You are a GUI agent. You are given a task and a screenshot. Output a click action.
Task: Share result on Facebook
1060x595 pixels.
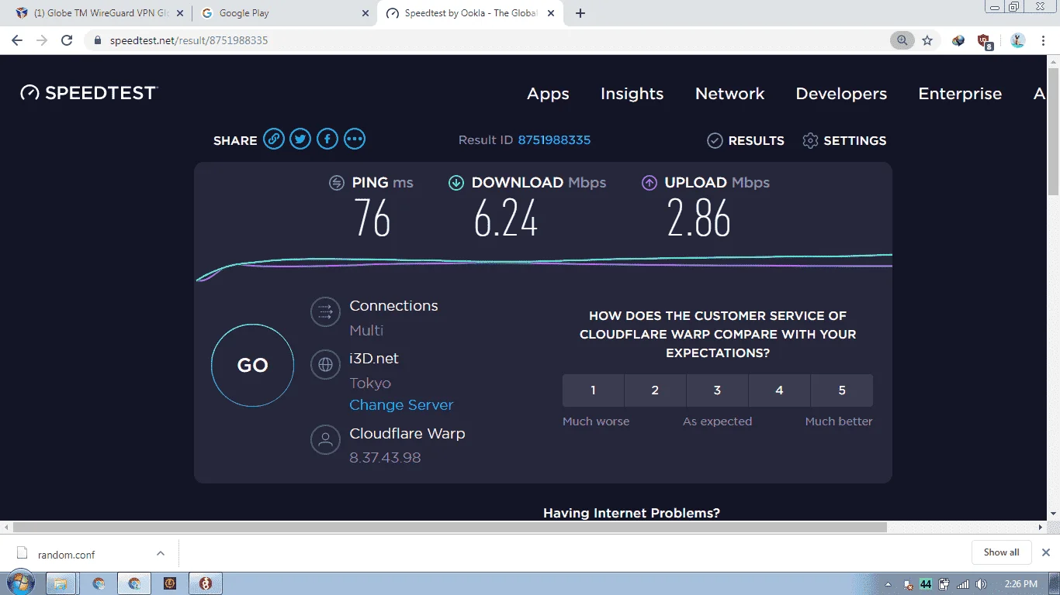[327, 139]
